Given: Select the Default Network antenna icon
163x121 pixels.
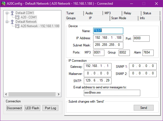Looking at the screenshot, I should pyautogui.click(x=12, y=22).
